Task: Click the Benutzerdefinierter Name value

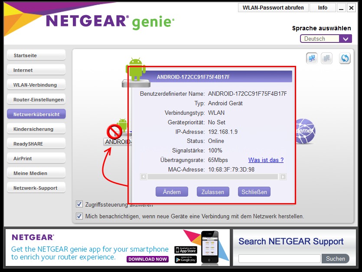Action: (247, 94)
